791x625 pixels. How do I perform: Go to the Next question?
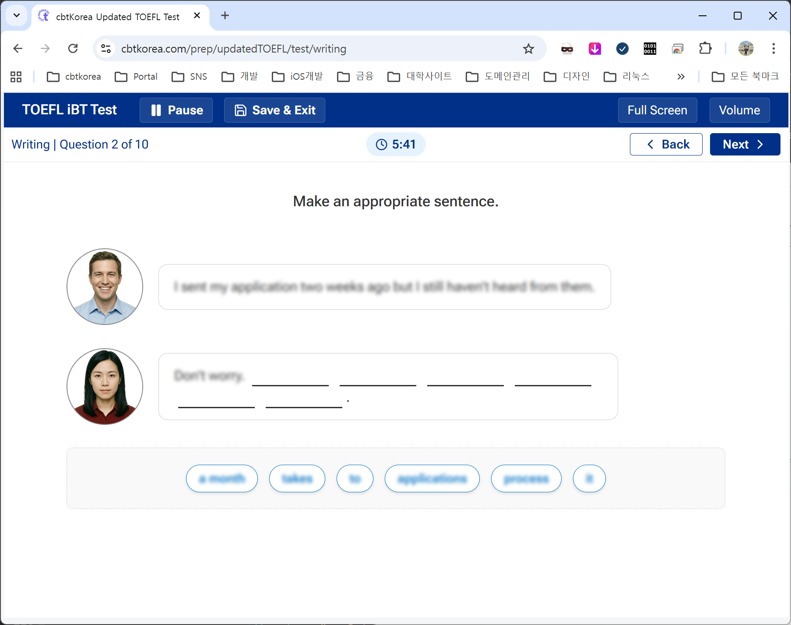744,144
